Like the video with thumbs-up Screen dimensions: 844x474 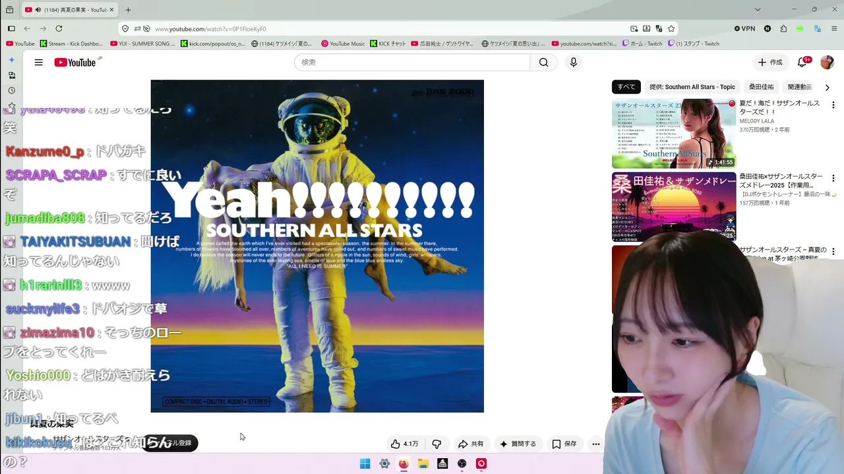coord(404,444)
